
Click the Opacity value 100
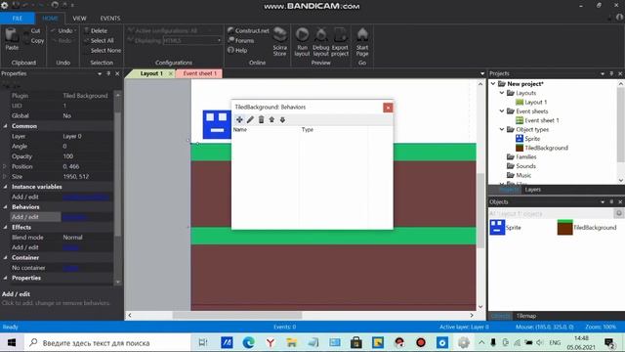coord(67,156)
